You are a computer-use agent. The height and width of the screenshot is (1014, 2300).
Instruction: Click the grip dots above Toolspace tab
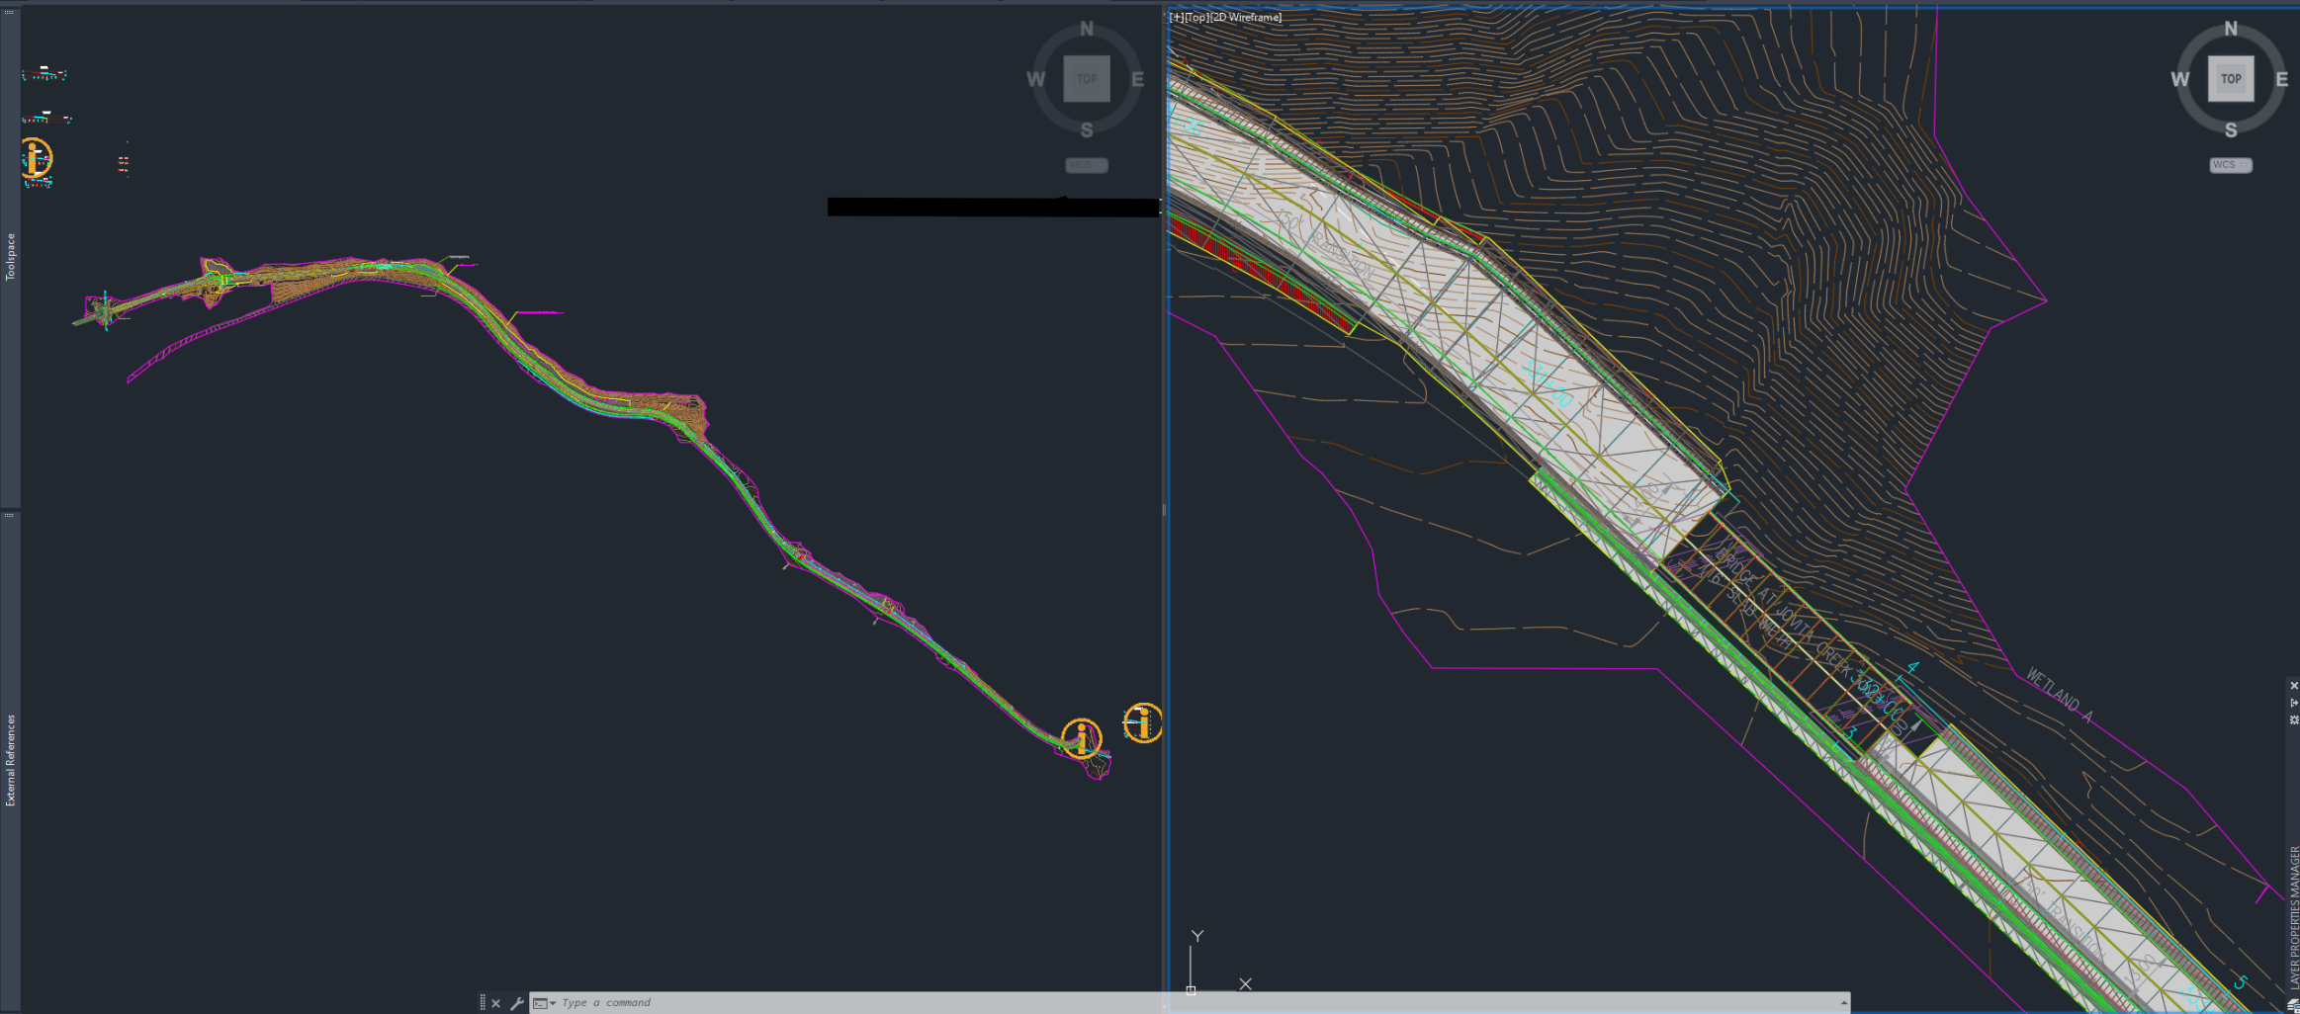[9, 12]
